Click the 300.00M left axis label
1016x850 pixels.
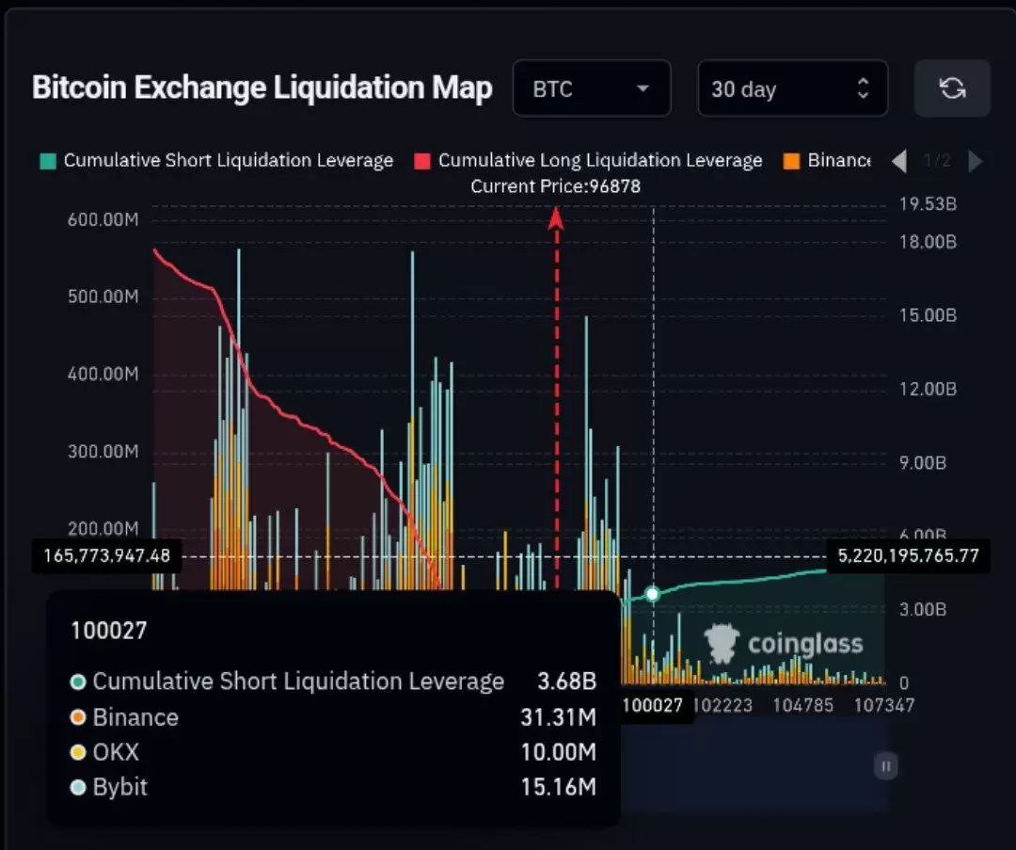click(103, 451)
